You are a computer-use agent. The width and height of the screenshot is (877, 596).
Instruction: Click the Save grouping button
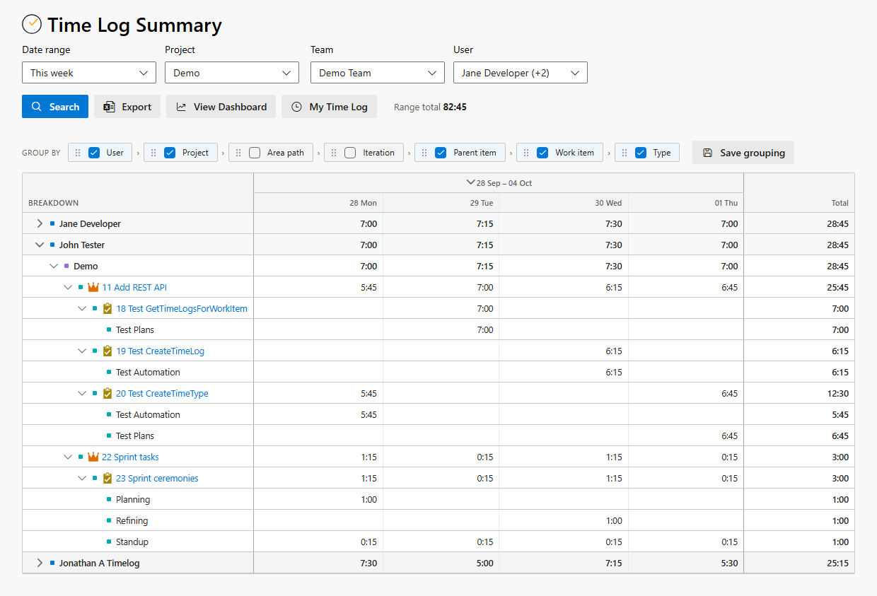[743, 153]
